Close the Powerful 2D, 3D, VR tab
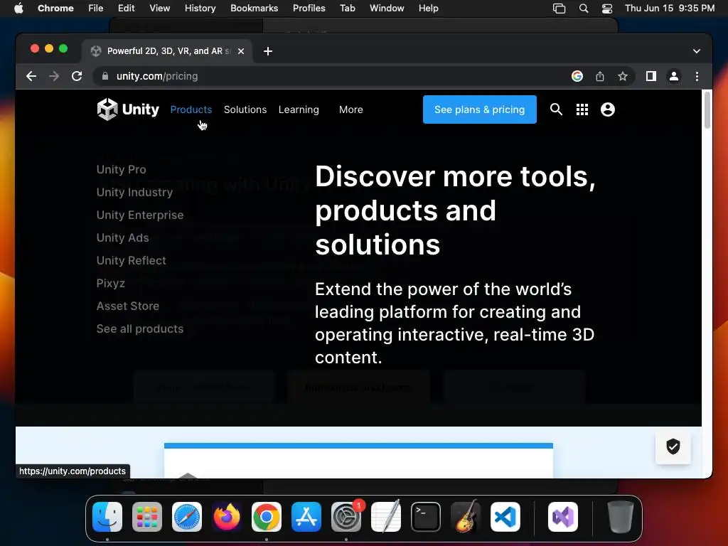Viewport: 728px width, 546px height. 241,51
